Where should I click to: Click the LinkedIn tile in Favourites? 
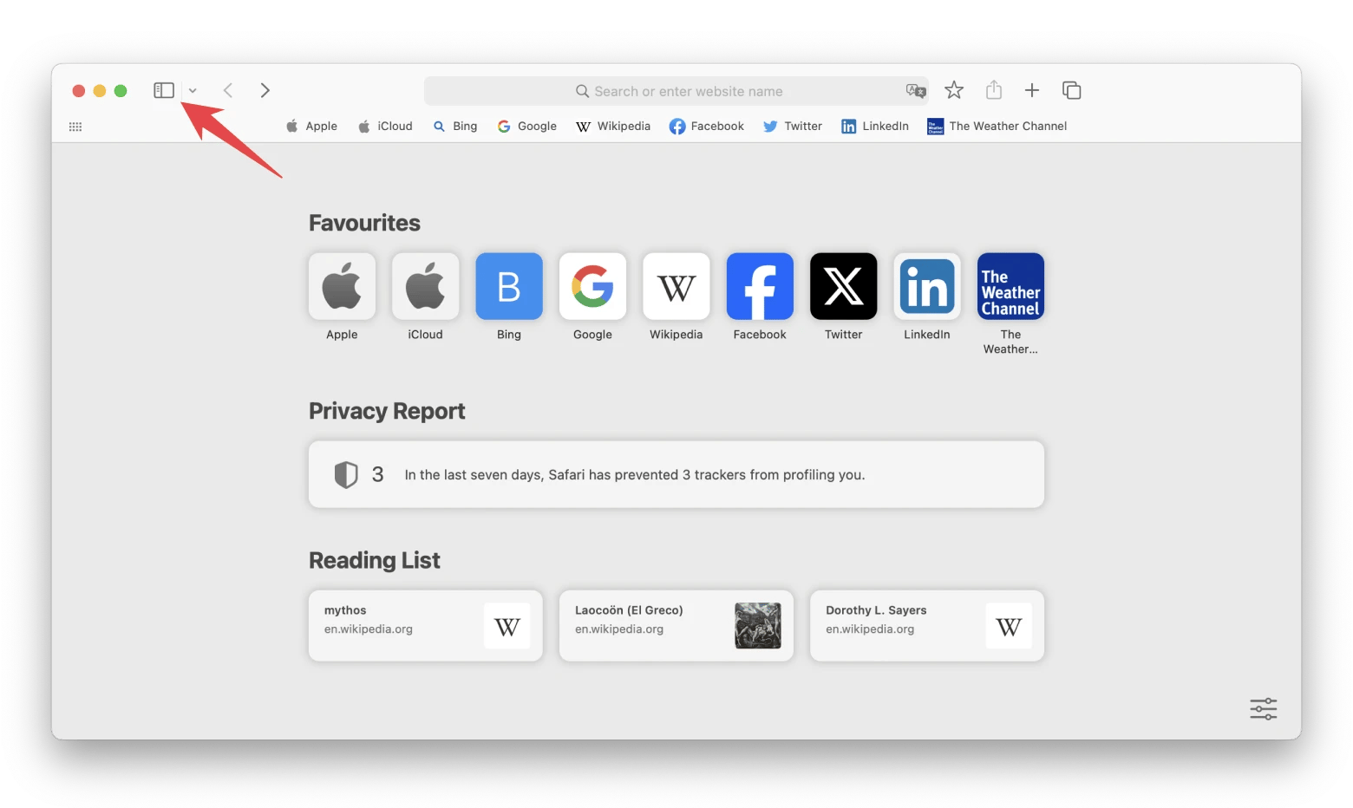(x=927, y=286)
